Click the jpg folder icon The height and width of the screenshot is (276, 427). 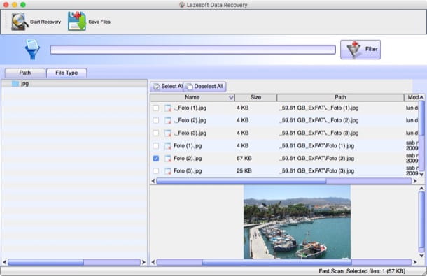[x=15, y=83]
